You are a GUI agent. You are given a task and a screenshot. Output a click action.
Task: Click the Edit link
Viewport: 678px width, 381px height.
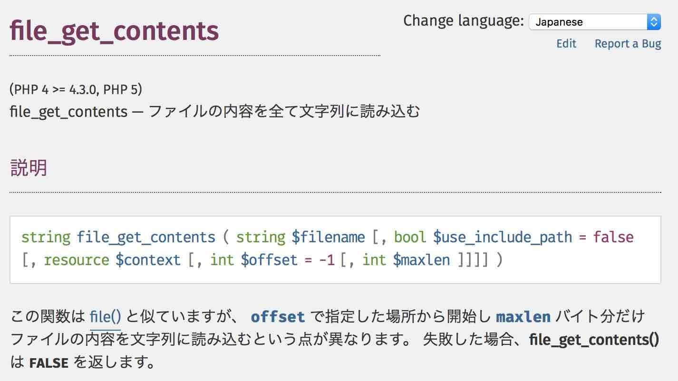click(566, 44)
